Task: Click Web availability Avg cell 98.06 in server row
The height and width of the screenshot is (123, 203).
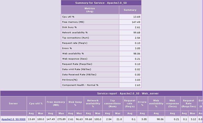Action: tap(156, 119)
